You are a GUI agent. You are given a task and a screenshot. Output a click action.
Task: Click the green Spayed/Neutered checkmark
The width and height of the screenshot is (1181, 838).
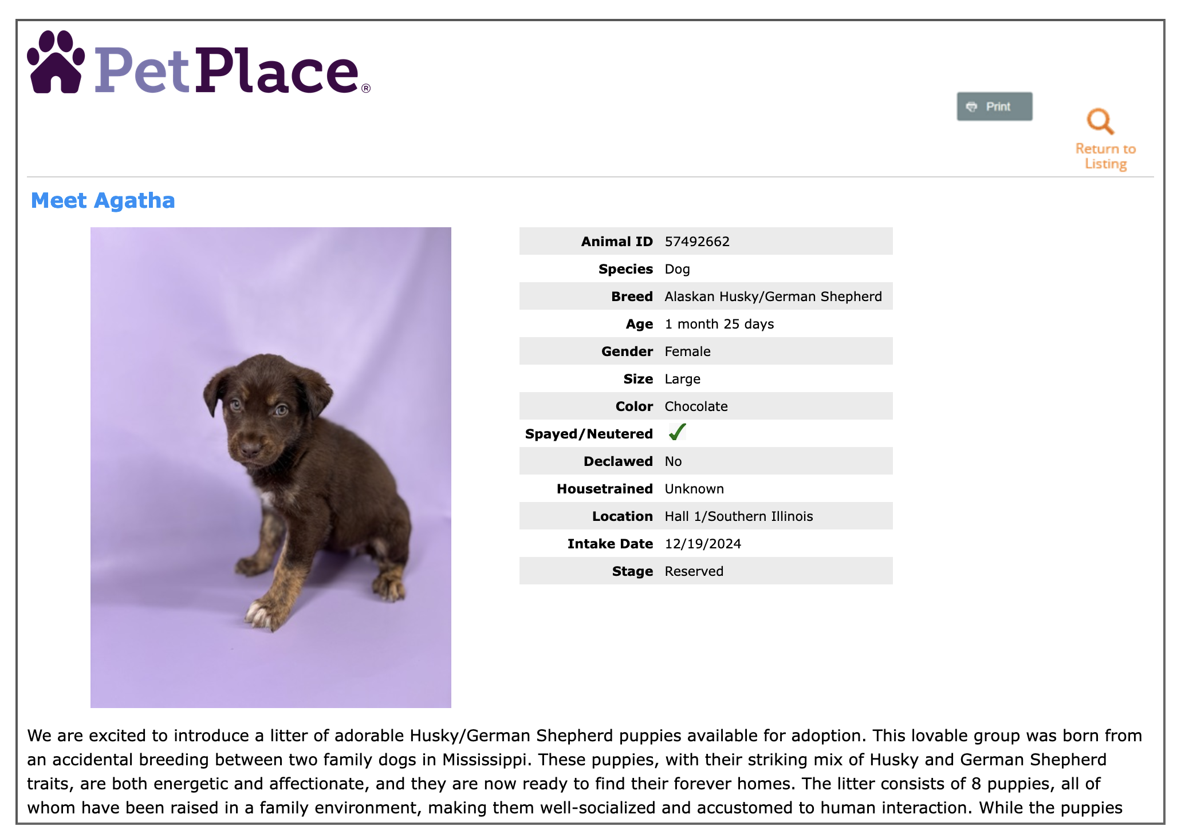tap(677, 433)
